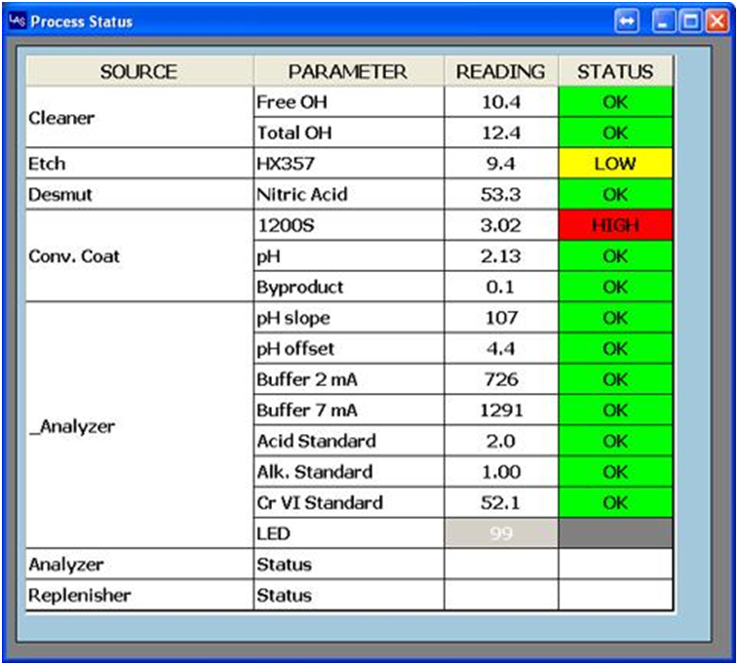
Task: Minimize the Process Status window
Action: [664, 21]
